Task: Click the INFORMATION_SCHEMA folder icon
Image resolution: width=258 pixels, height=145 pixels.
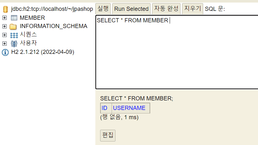Action: [x=13, y=26]
